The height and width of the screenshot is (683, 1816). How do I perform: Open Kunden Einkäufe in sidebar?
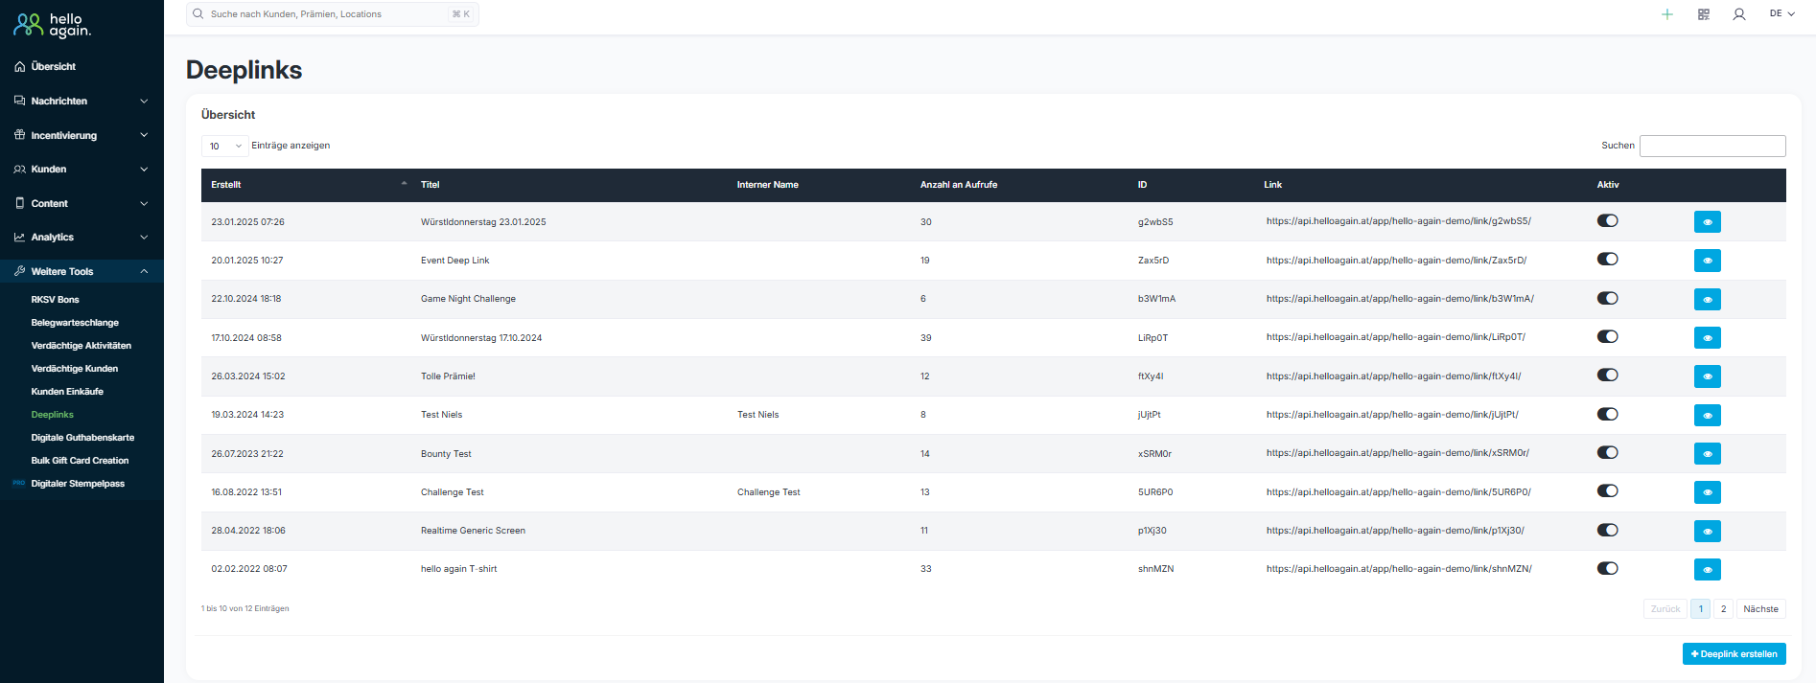(67, 392)
